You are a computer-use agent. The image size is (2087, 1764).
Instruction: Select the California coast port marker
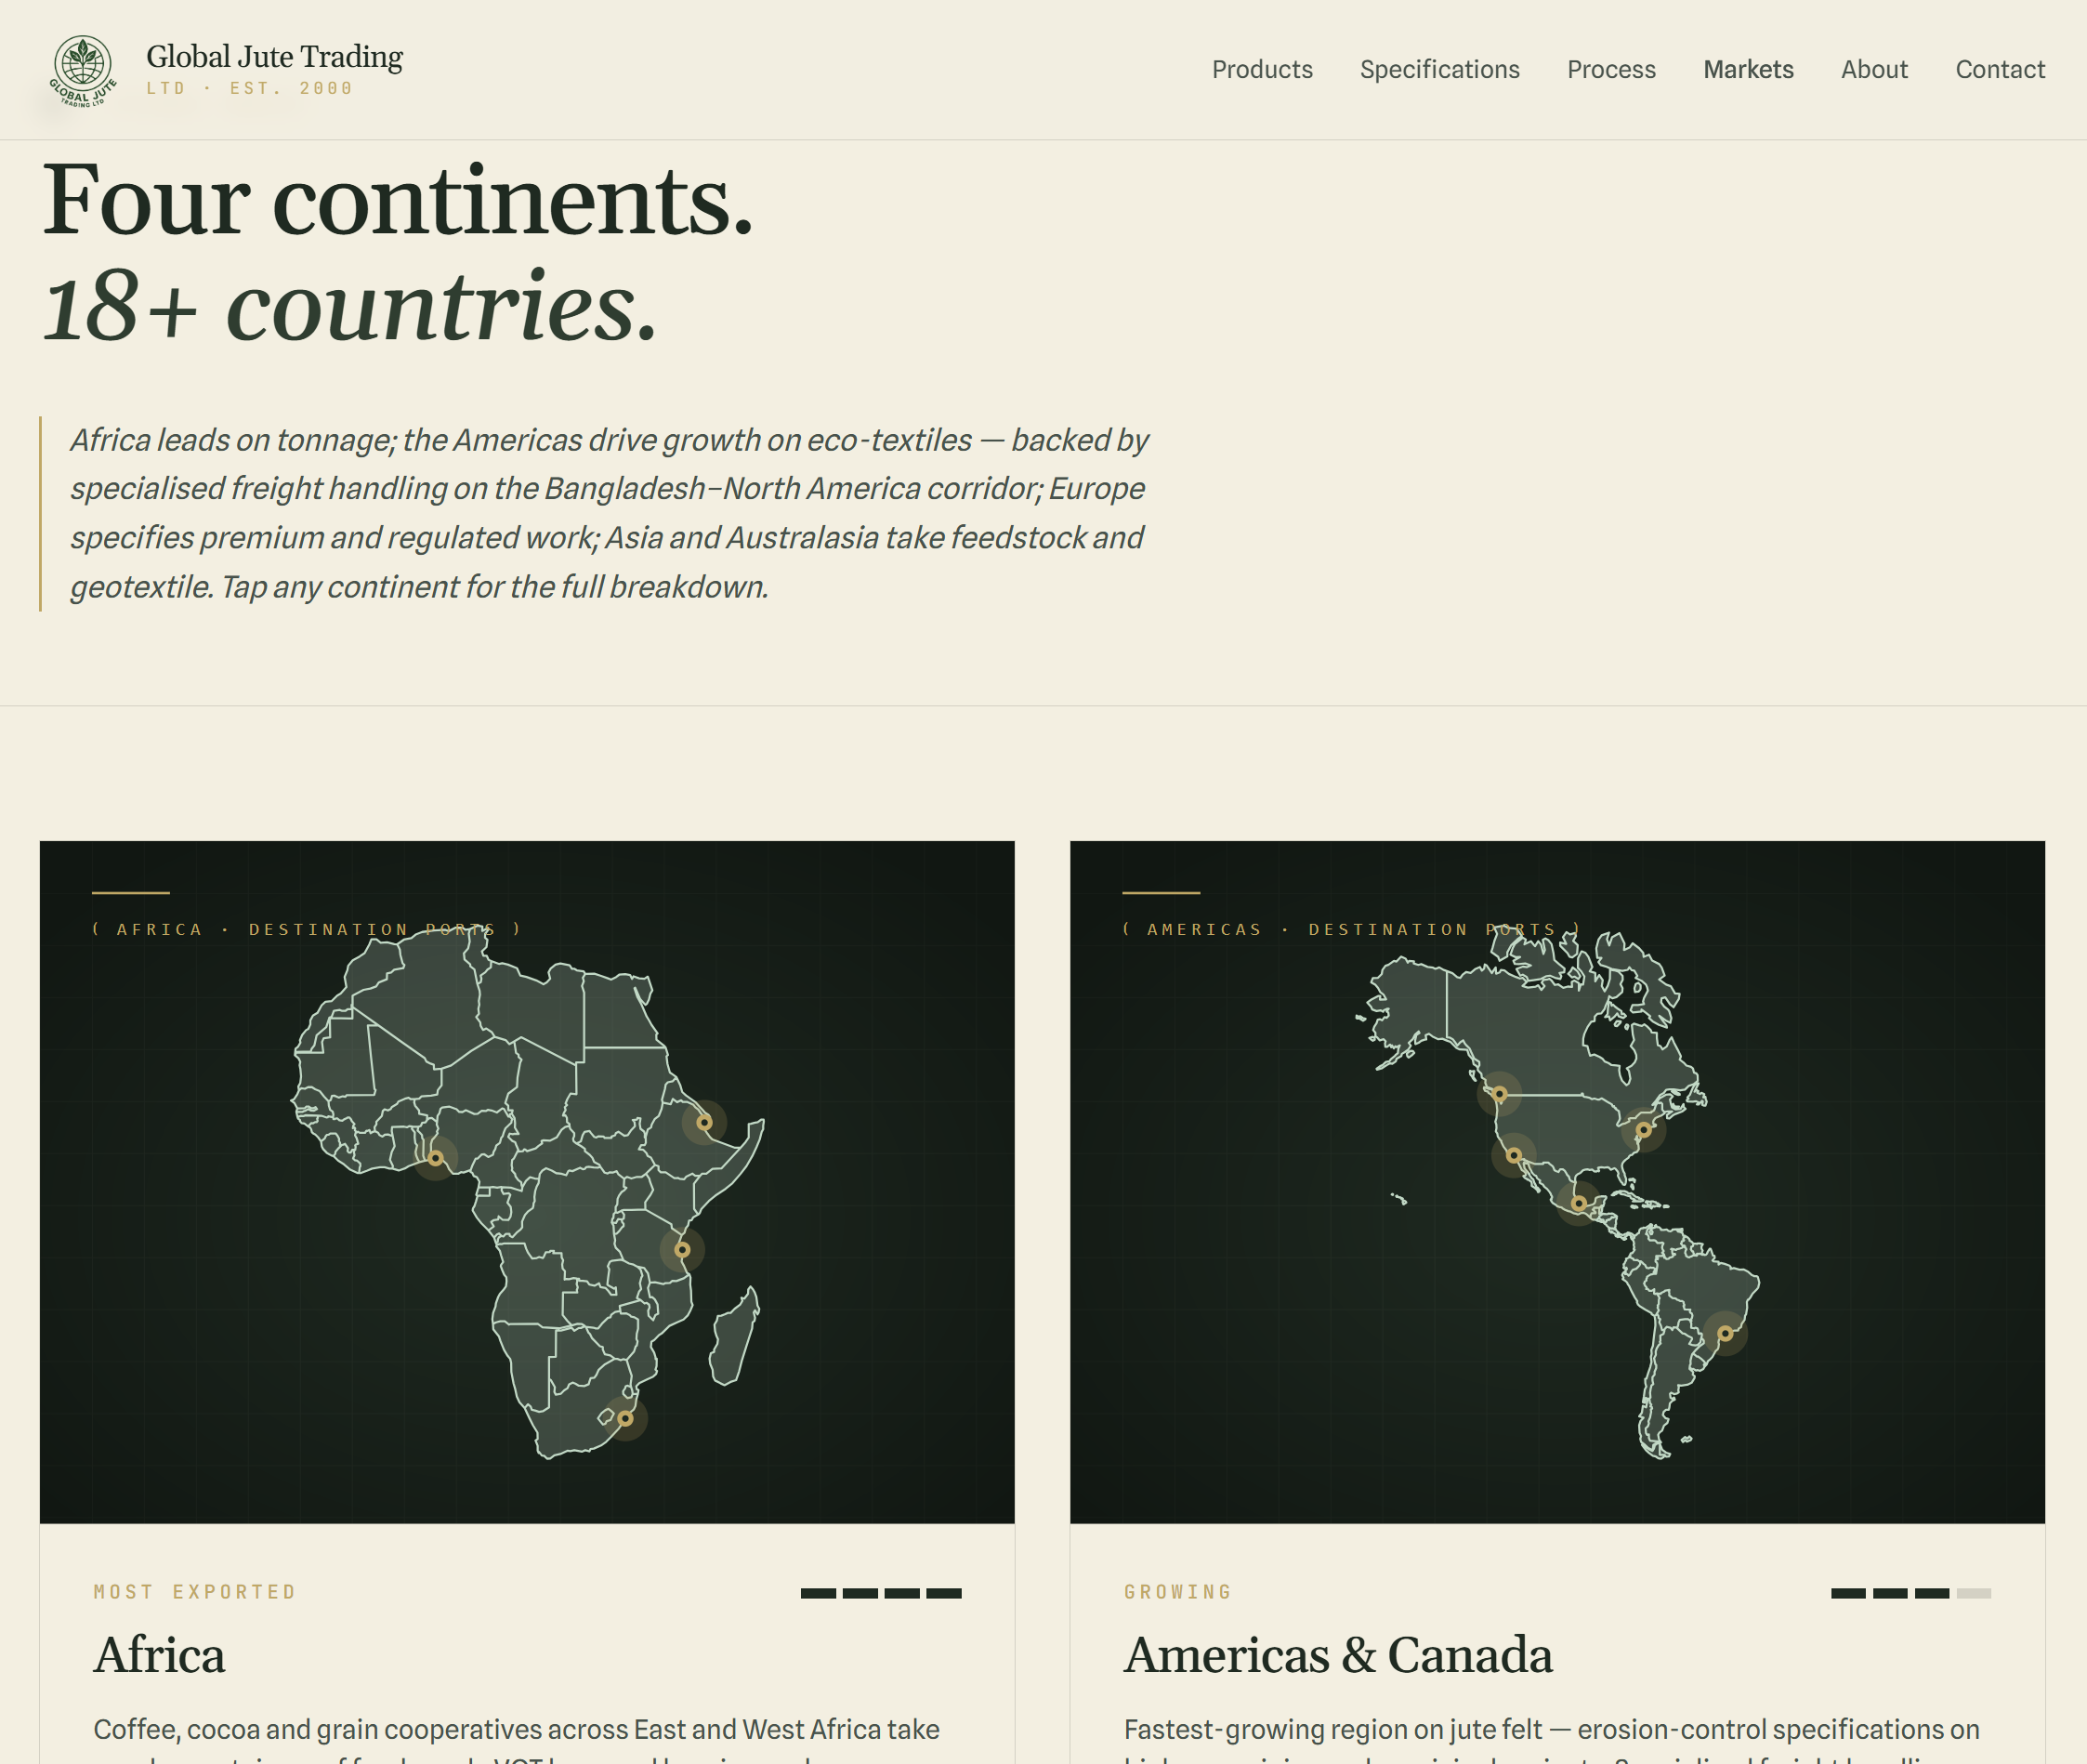(1514, 1155)
